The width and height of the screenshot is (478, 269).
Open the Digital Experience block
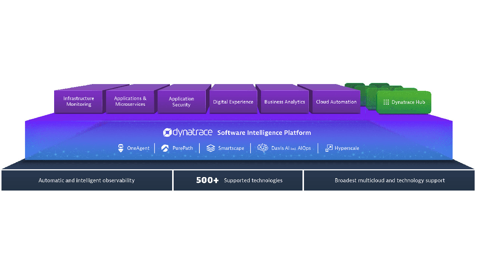tap(233, 102)
